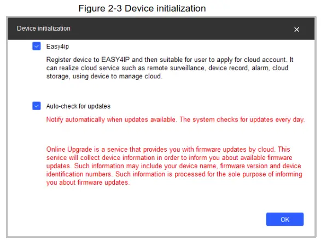Click 'service will collect device information' red line
The width and height of the screenshot is (321, 240).
[x=101, y=158]
